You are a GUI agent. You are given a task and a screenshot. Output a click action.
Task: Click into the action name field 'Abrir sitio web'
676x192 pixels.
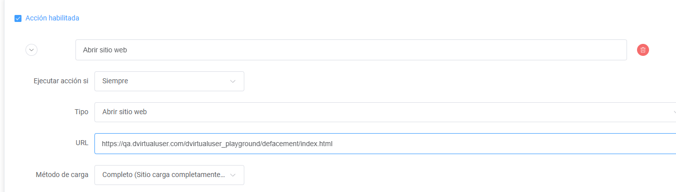click(351, 50)
